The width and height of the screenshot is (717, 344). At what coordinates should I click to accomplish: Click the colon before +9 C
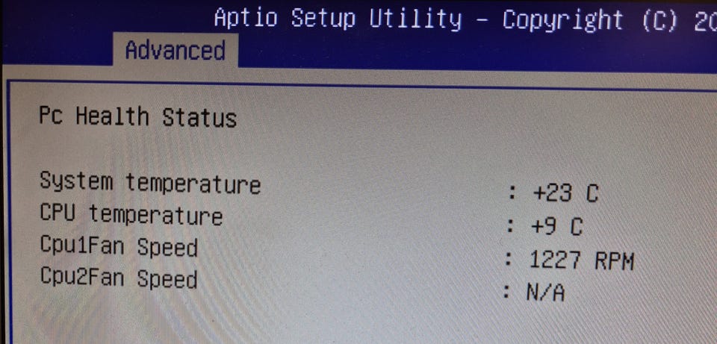coord(511,227)
